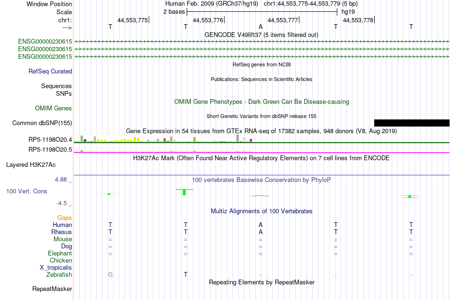Click the ---> strand direction arrow label

(67, 27)
